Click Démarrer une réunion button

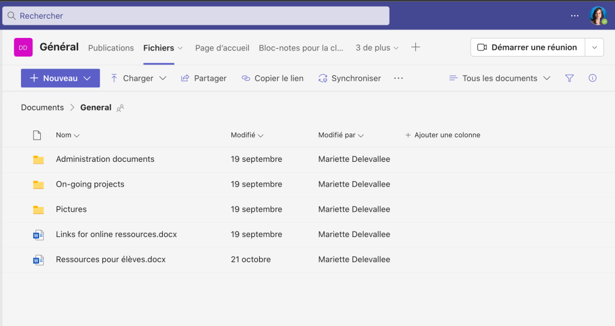(527, 48)
